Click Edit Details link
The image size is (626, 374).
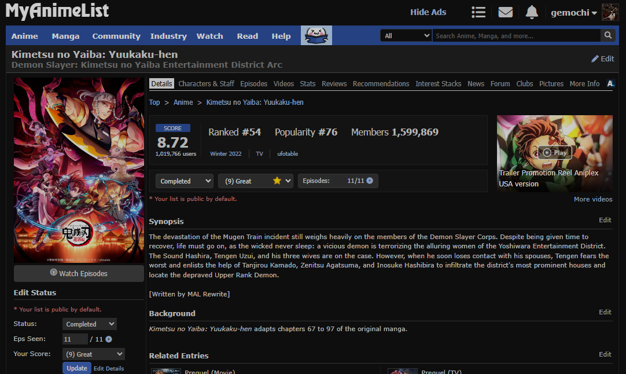109,368
